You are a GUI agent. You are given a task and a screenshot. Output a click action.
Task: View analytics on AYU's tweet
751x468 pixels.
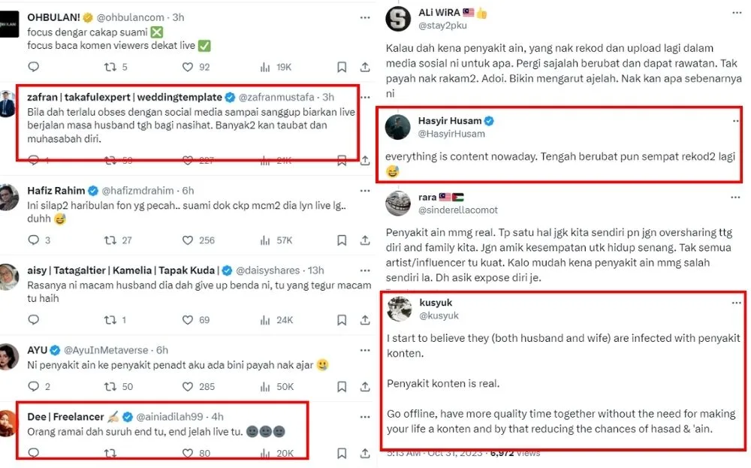[x=264, y=387]
